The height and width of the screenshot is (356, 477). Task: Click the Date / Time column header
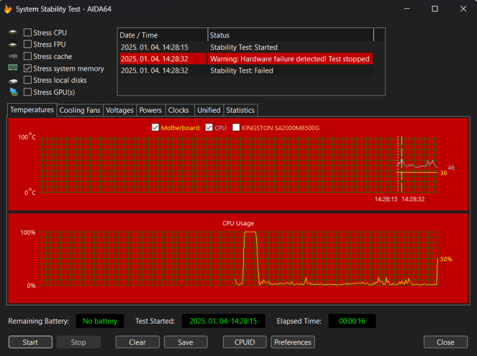(162, 35)
